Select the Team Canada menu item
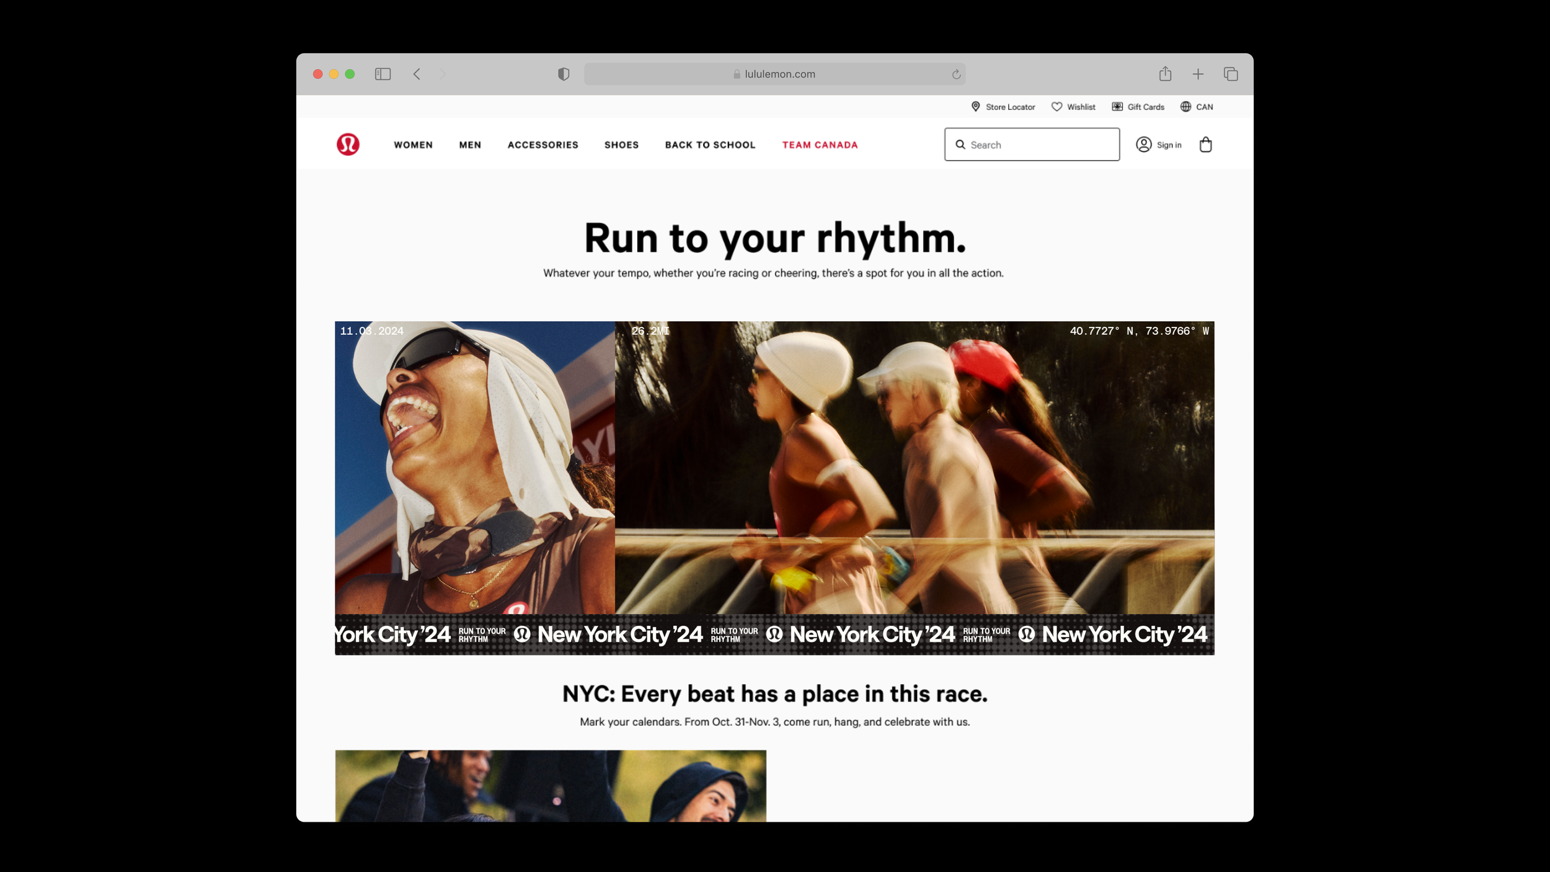The width and height of the screenshot is (1550, 872). pyautogui.click(x=820, y=145)
